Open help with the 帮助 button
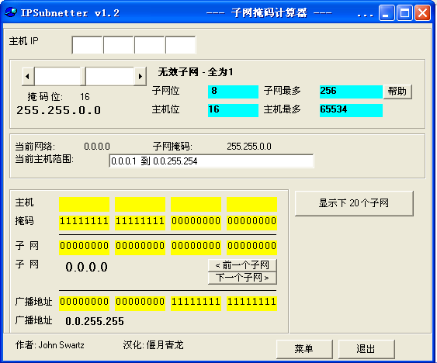This screenshot has width=437, height=363. point(397,92)
